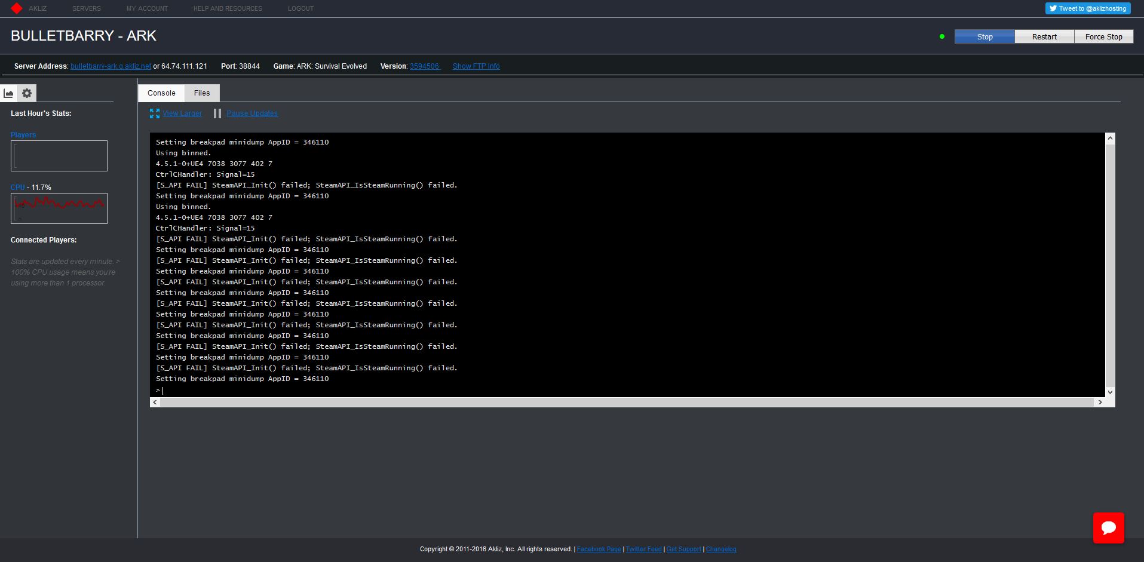
Task: Click the View Larger link
Action: pyautogui.click(x=182, y=113)
